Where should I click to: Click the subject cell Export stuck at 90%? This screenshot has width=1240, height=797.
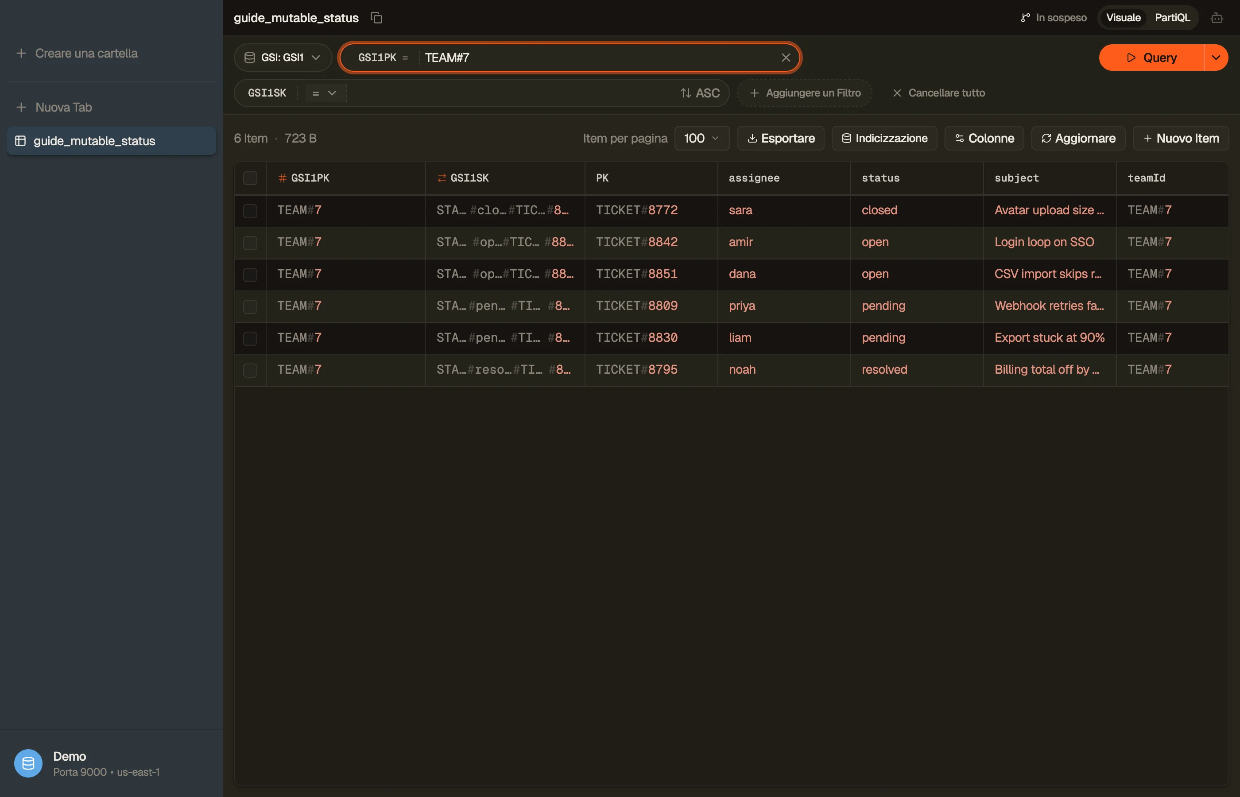(1049, 338)
